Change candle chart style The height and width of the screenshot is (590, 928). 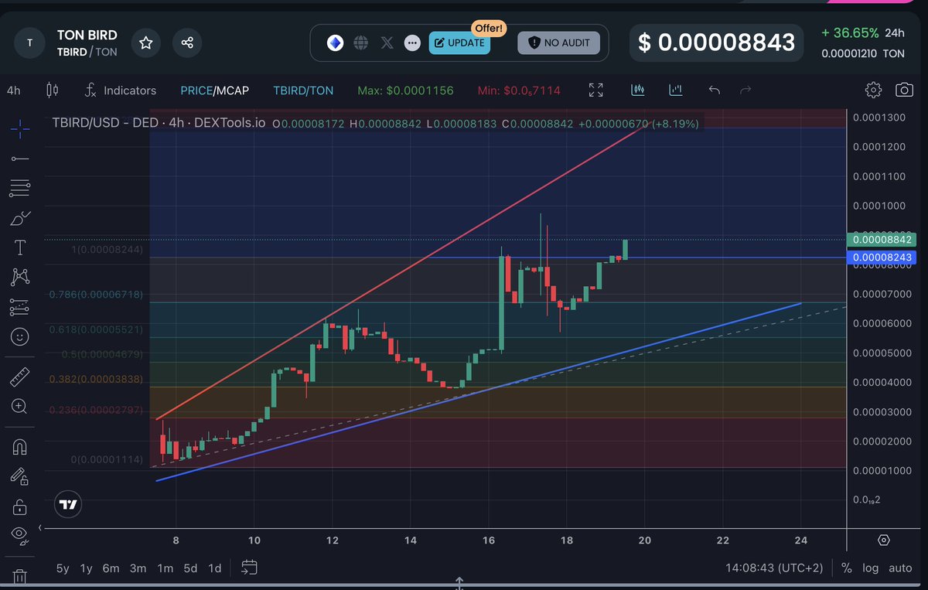[x=53, y=90]
